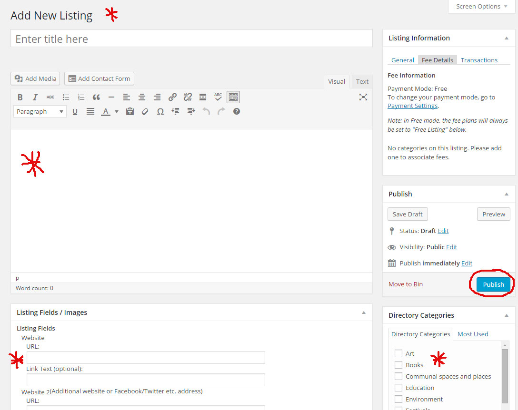Image resolution: width=518 pixels, height=410 pixels.
Task: Apply italic formatting
Action: [x=35, y=97]
